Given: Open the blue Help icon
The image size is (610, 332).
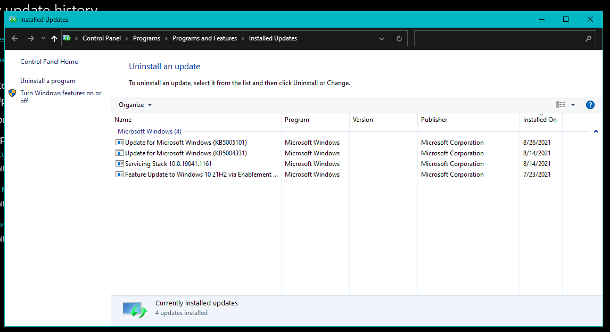Looking at the screenshot, I should pyautogui.click(x=590, y=105).
